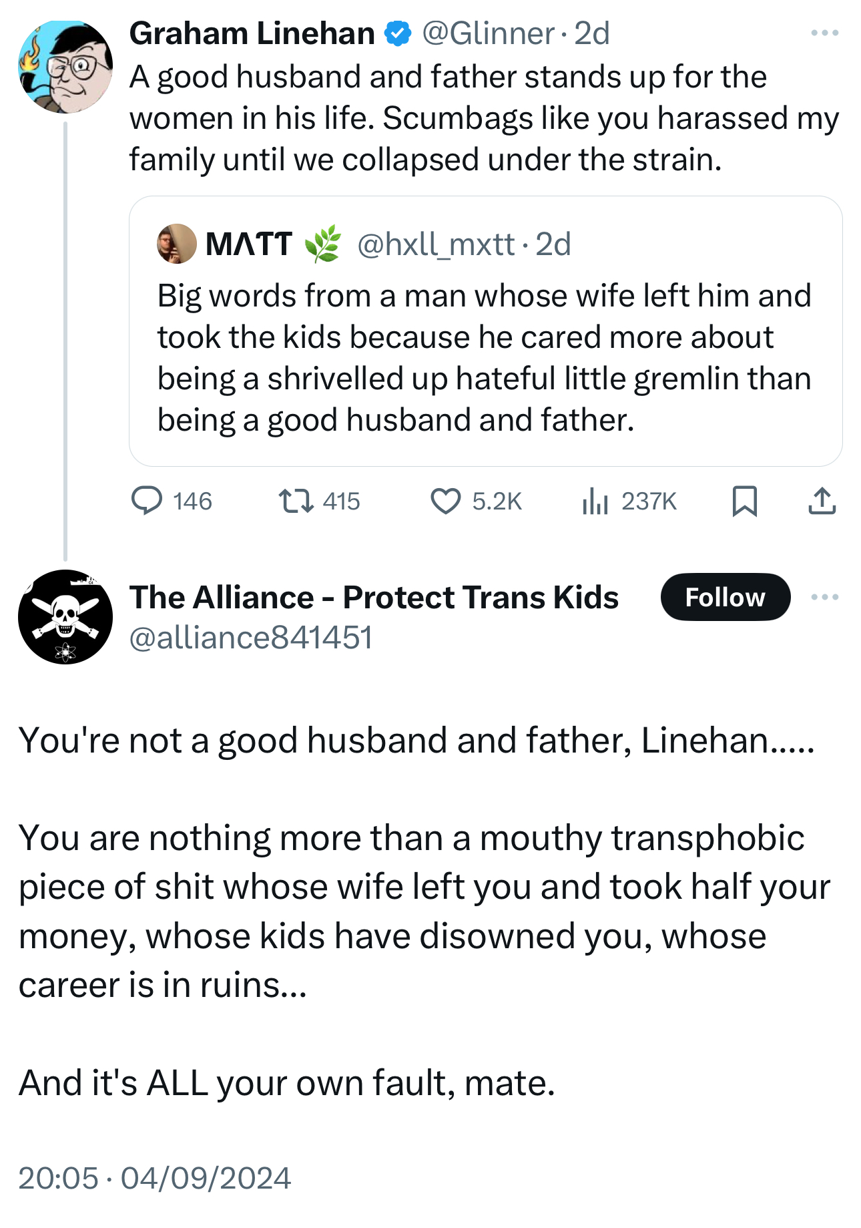Open the quoted MATT tweet text
Viewport: 861px width, 1228px height.
(484, 358)
